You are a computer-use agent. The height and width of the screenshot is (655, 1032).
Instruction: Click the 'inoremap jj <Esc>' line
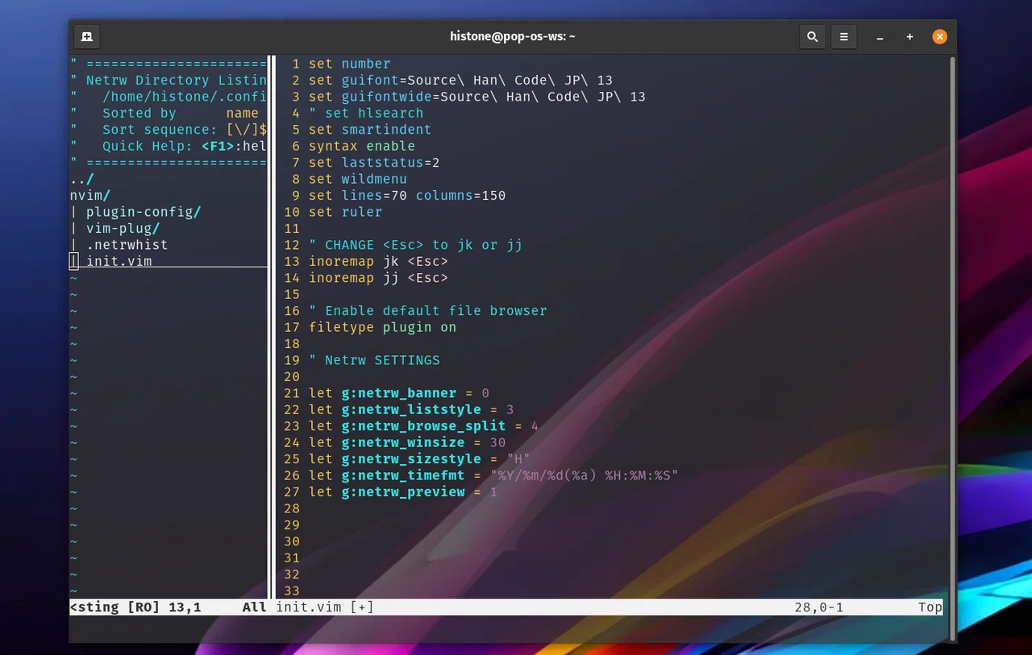tap(378, 278)
